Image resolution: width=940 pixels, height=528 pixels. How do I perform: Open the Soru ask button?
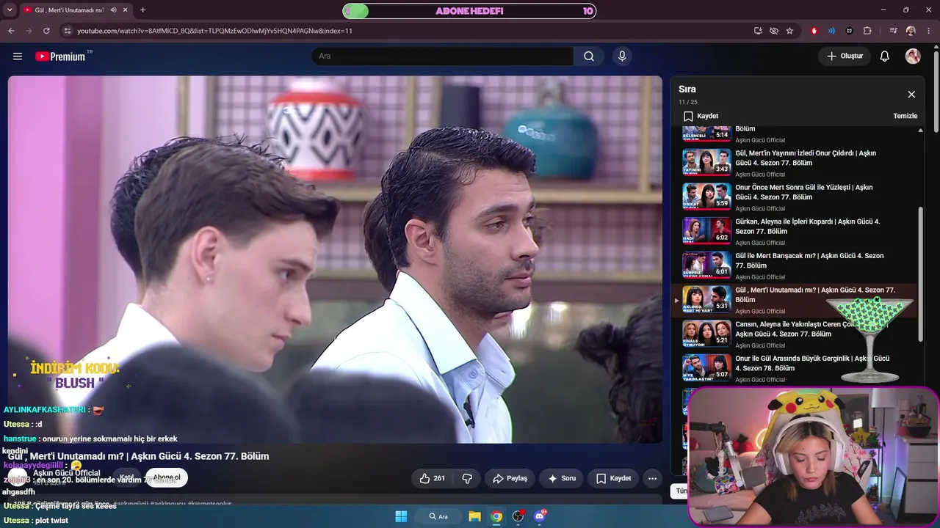click(562, 478)
